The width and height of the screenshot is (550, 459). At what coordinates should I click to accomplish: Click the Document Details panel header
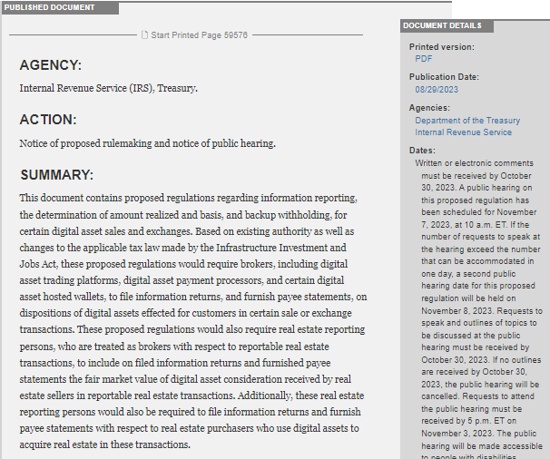pyautogui.click(x=443, y=25)
